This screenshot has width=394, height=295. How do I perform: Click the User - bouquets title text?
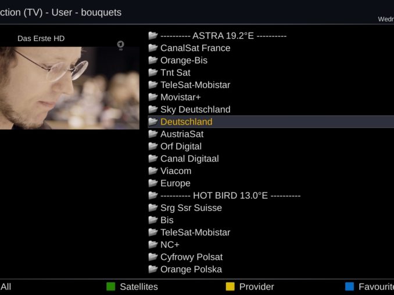pyautogui.click(x=87, y=12)
